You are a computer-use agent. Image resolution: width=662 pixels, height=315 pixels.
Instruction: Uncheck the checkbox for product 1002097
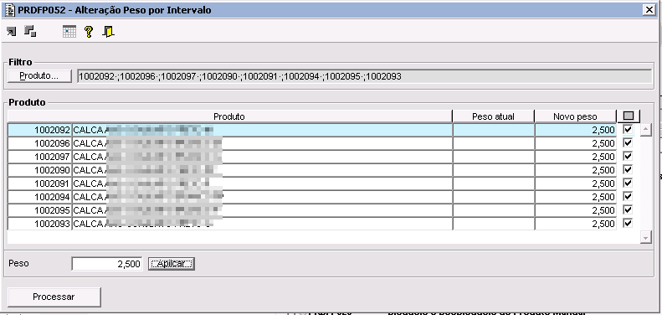tap(628, 157)
